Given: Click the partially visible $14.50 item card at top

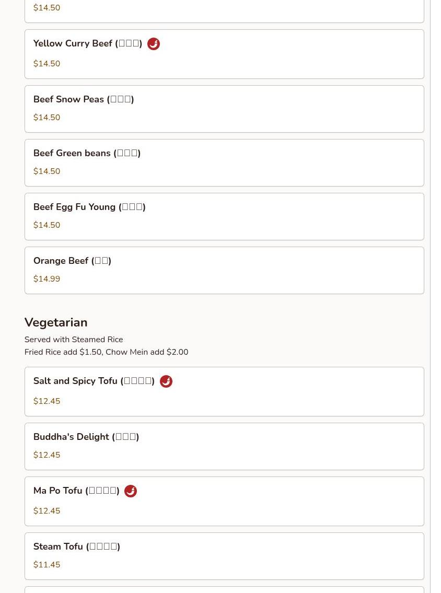Looking at the screenshot, I should click(x=224, y=10).
